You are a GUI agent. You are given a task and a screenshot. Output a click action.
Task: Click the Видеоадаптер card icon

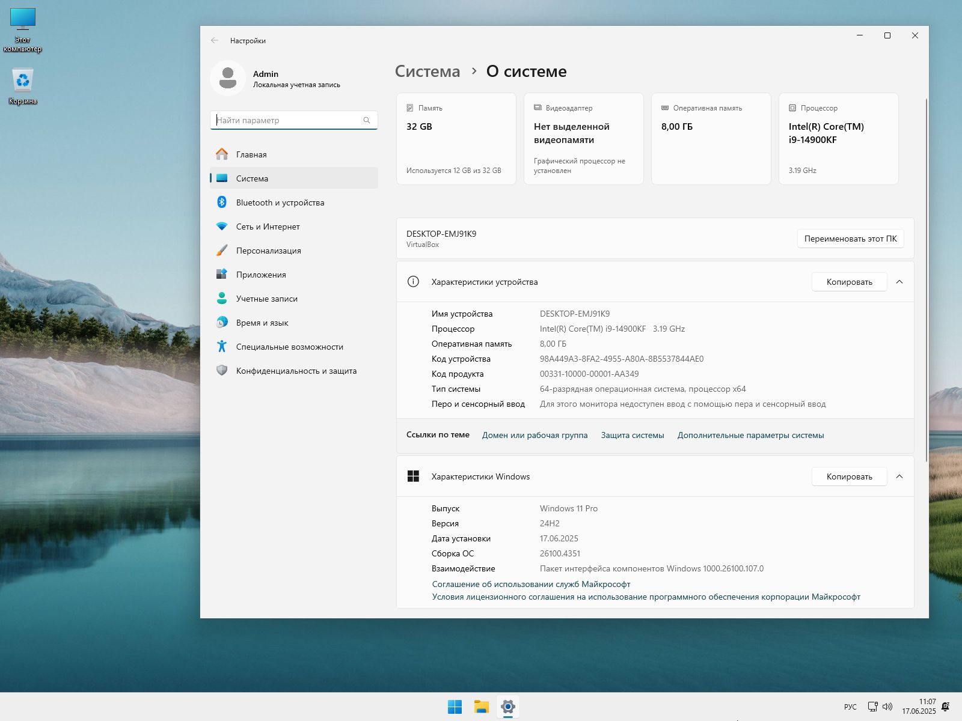[538, 108]
